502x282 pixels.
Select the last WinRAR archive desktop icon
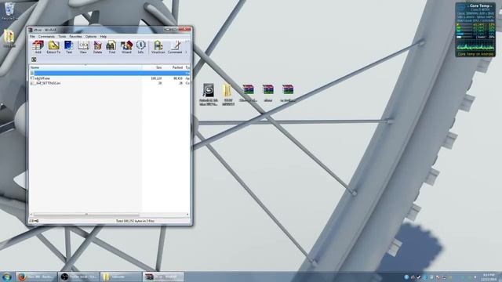(288, 92)
